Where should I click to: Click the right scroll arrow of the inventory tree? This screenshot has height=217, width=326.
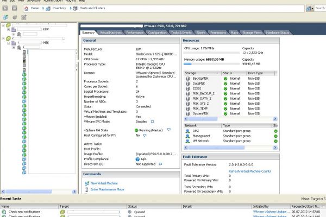74,192
